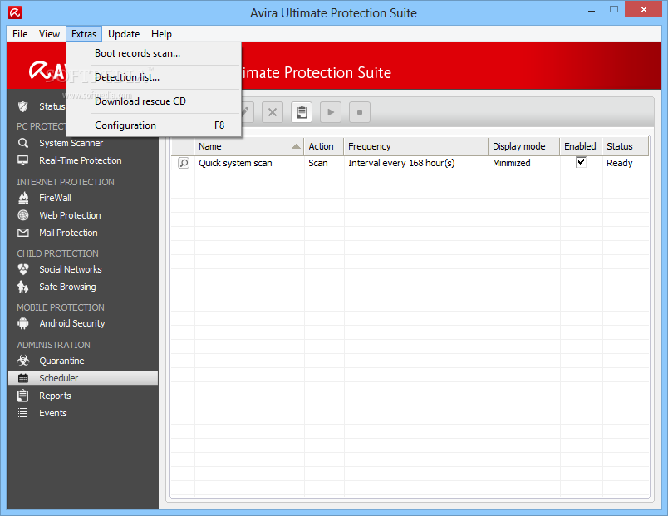
Task: Click the Safe Browsing parent-child icon
Action: (x=23, y=287)
